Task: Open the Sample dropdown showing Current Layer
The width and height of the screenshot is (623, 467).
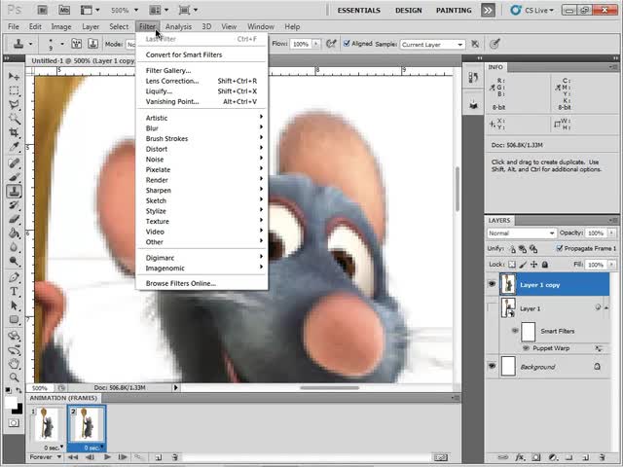Action: [x=432, y=45]
